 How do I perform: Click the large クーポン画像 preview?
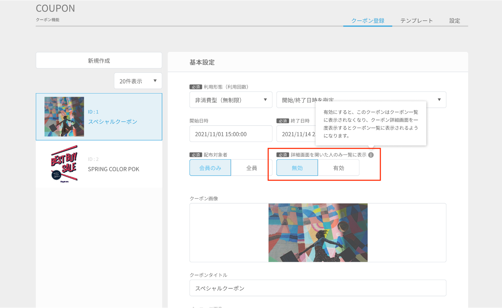[x=318, y=233]
